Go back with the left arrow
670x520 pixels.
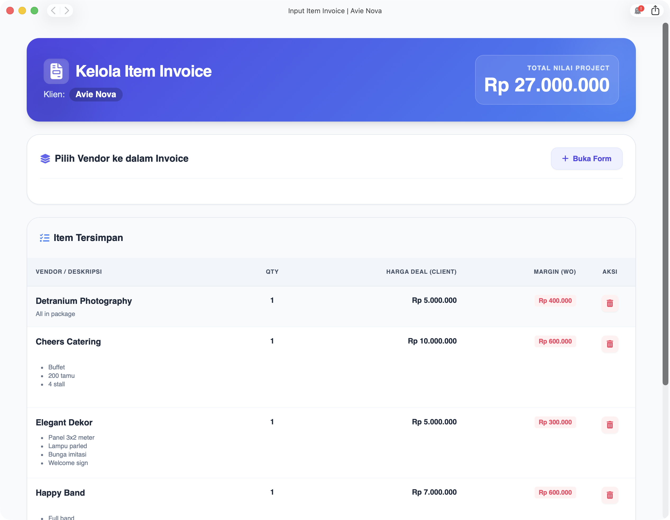pos(53,11)
